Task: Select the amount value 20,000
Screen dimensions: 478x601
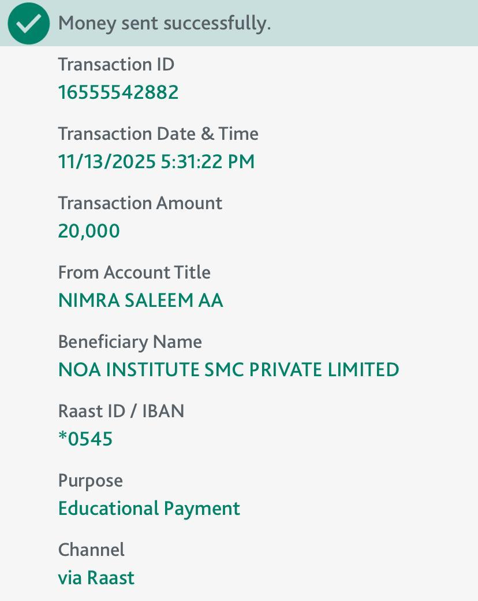Action: click(89, 231)
